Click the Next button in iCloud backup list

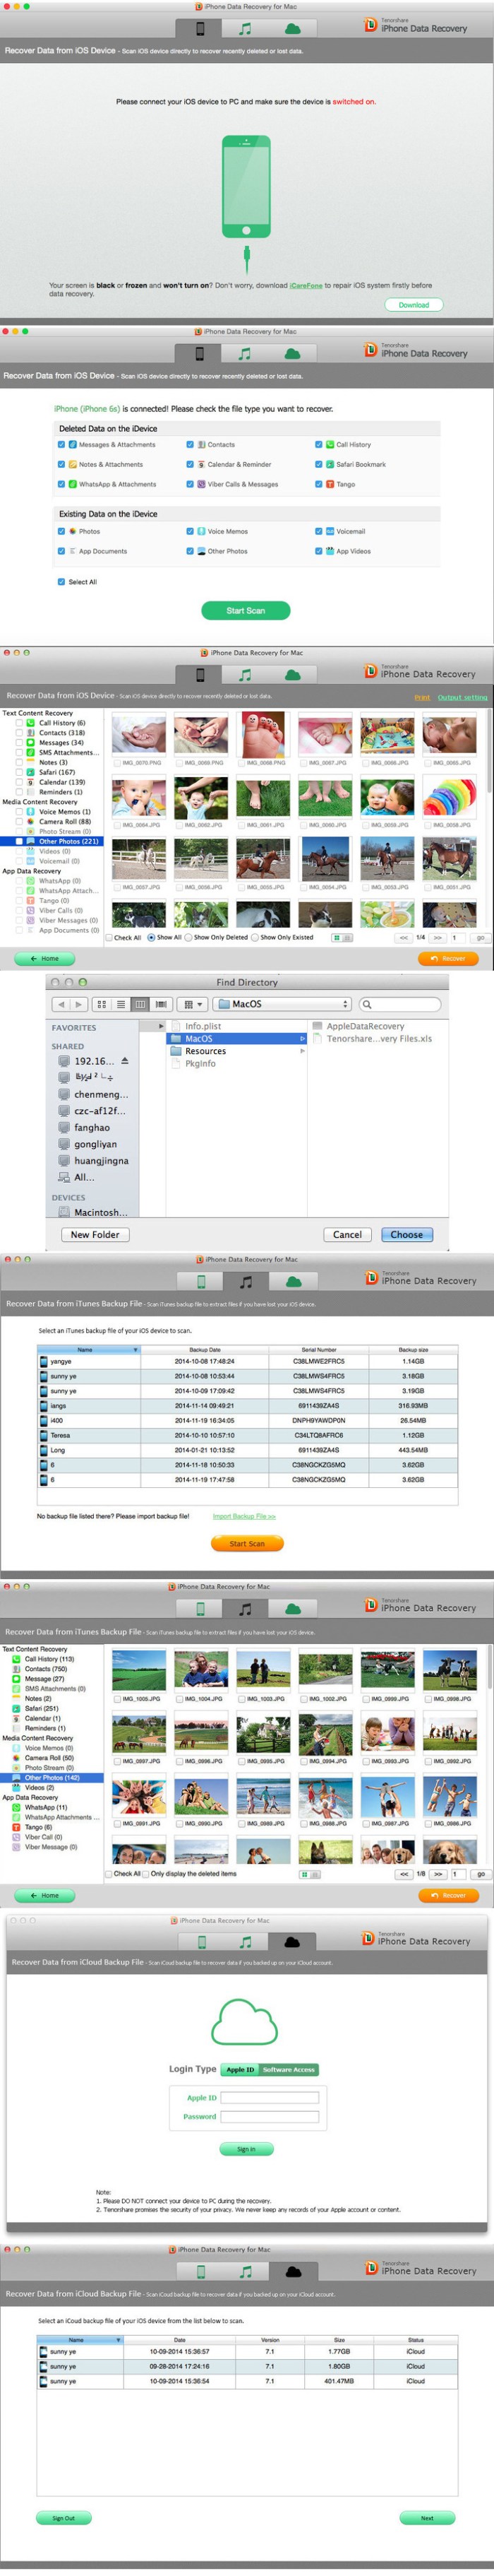[x=427, y=2518]
